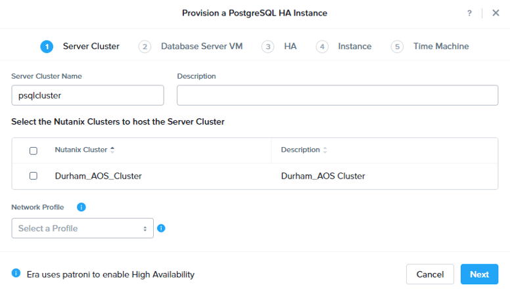The height and width of the screenshot is (294, 510).
Task: Select step 4 circle icon
Action: pyautogui.click(x=322, y=47)
